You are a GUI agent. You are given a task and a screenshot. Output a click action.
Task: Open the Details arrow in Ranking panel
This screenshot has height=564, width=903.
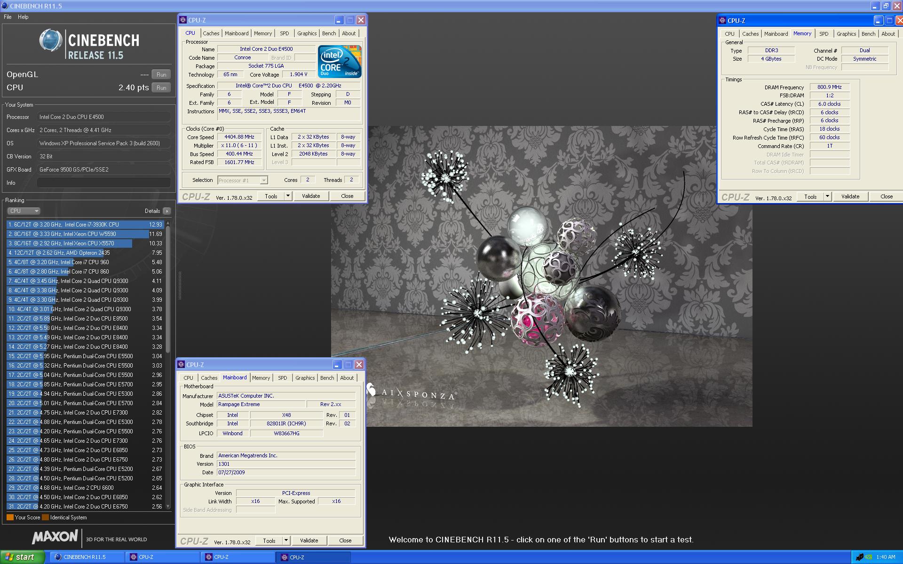tap(166, 211)
